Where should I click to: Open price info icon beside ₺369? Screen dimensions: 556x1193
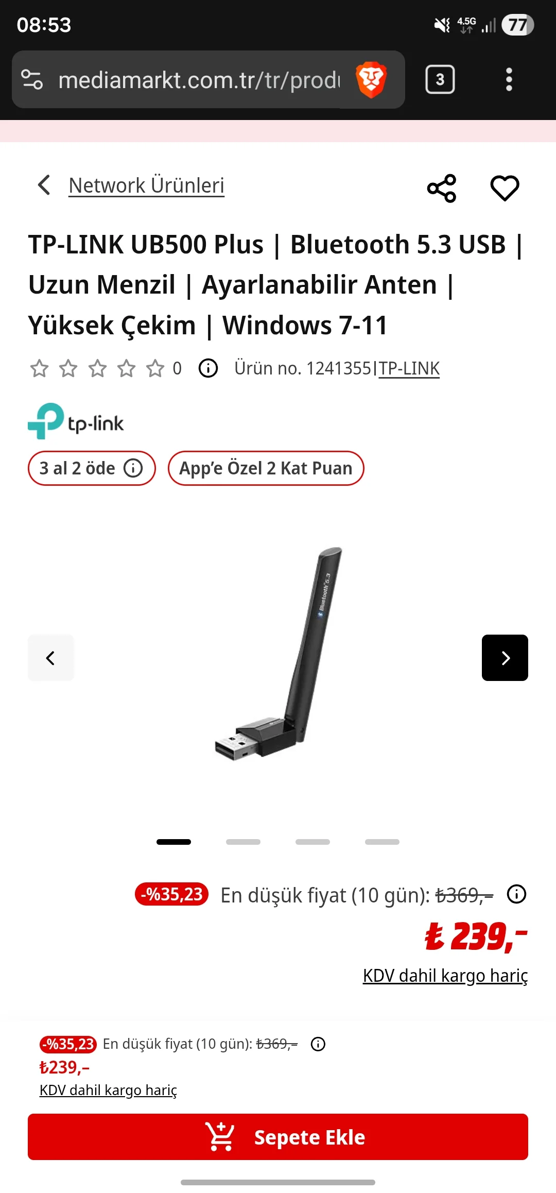pos(516,894)
